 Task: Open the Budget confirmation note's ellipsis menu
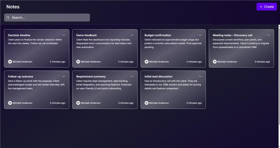click(200, 35)
